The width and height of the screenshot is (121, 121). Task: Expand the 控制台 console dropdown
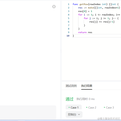[x=74, y=114]
